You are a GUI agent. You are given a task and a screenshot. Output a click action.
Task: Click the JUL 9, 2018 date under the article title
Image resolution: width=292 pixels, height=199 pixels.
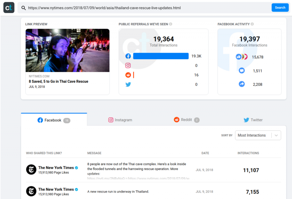(37, 87)
